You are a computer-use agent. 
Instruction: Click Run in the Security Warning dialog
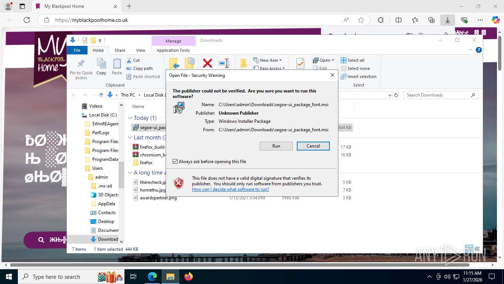pos(276,146)
